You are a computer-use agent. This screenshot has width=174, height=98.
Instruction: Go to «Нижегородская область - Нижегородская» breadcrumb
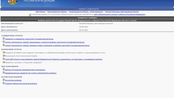pos(86,12)
